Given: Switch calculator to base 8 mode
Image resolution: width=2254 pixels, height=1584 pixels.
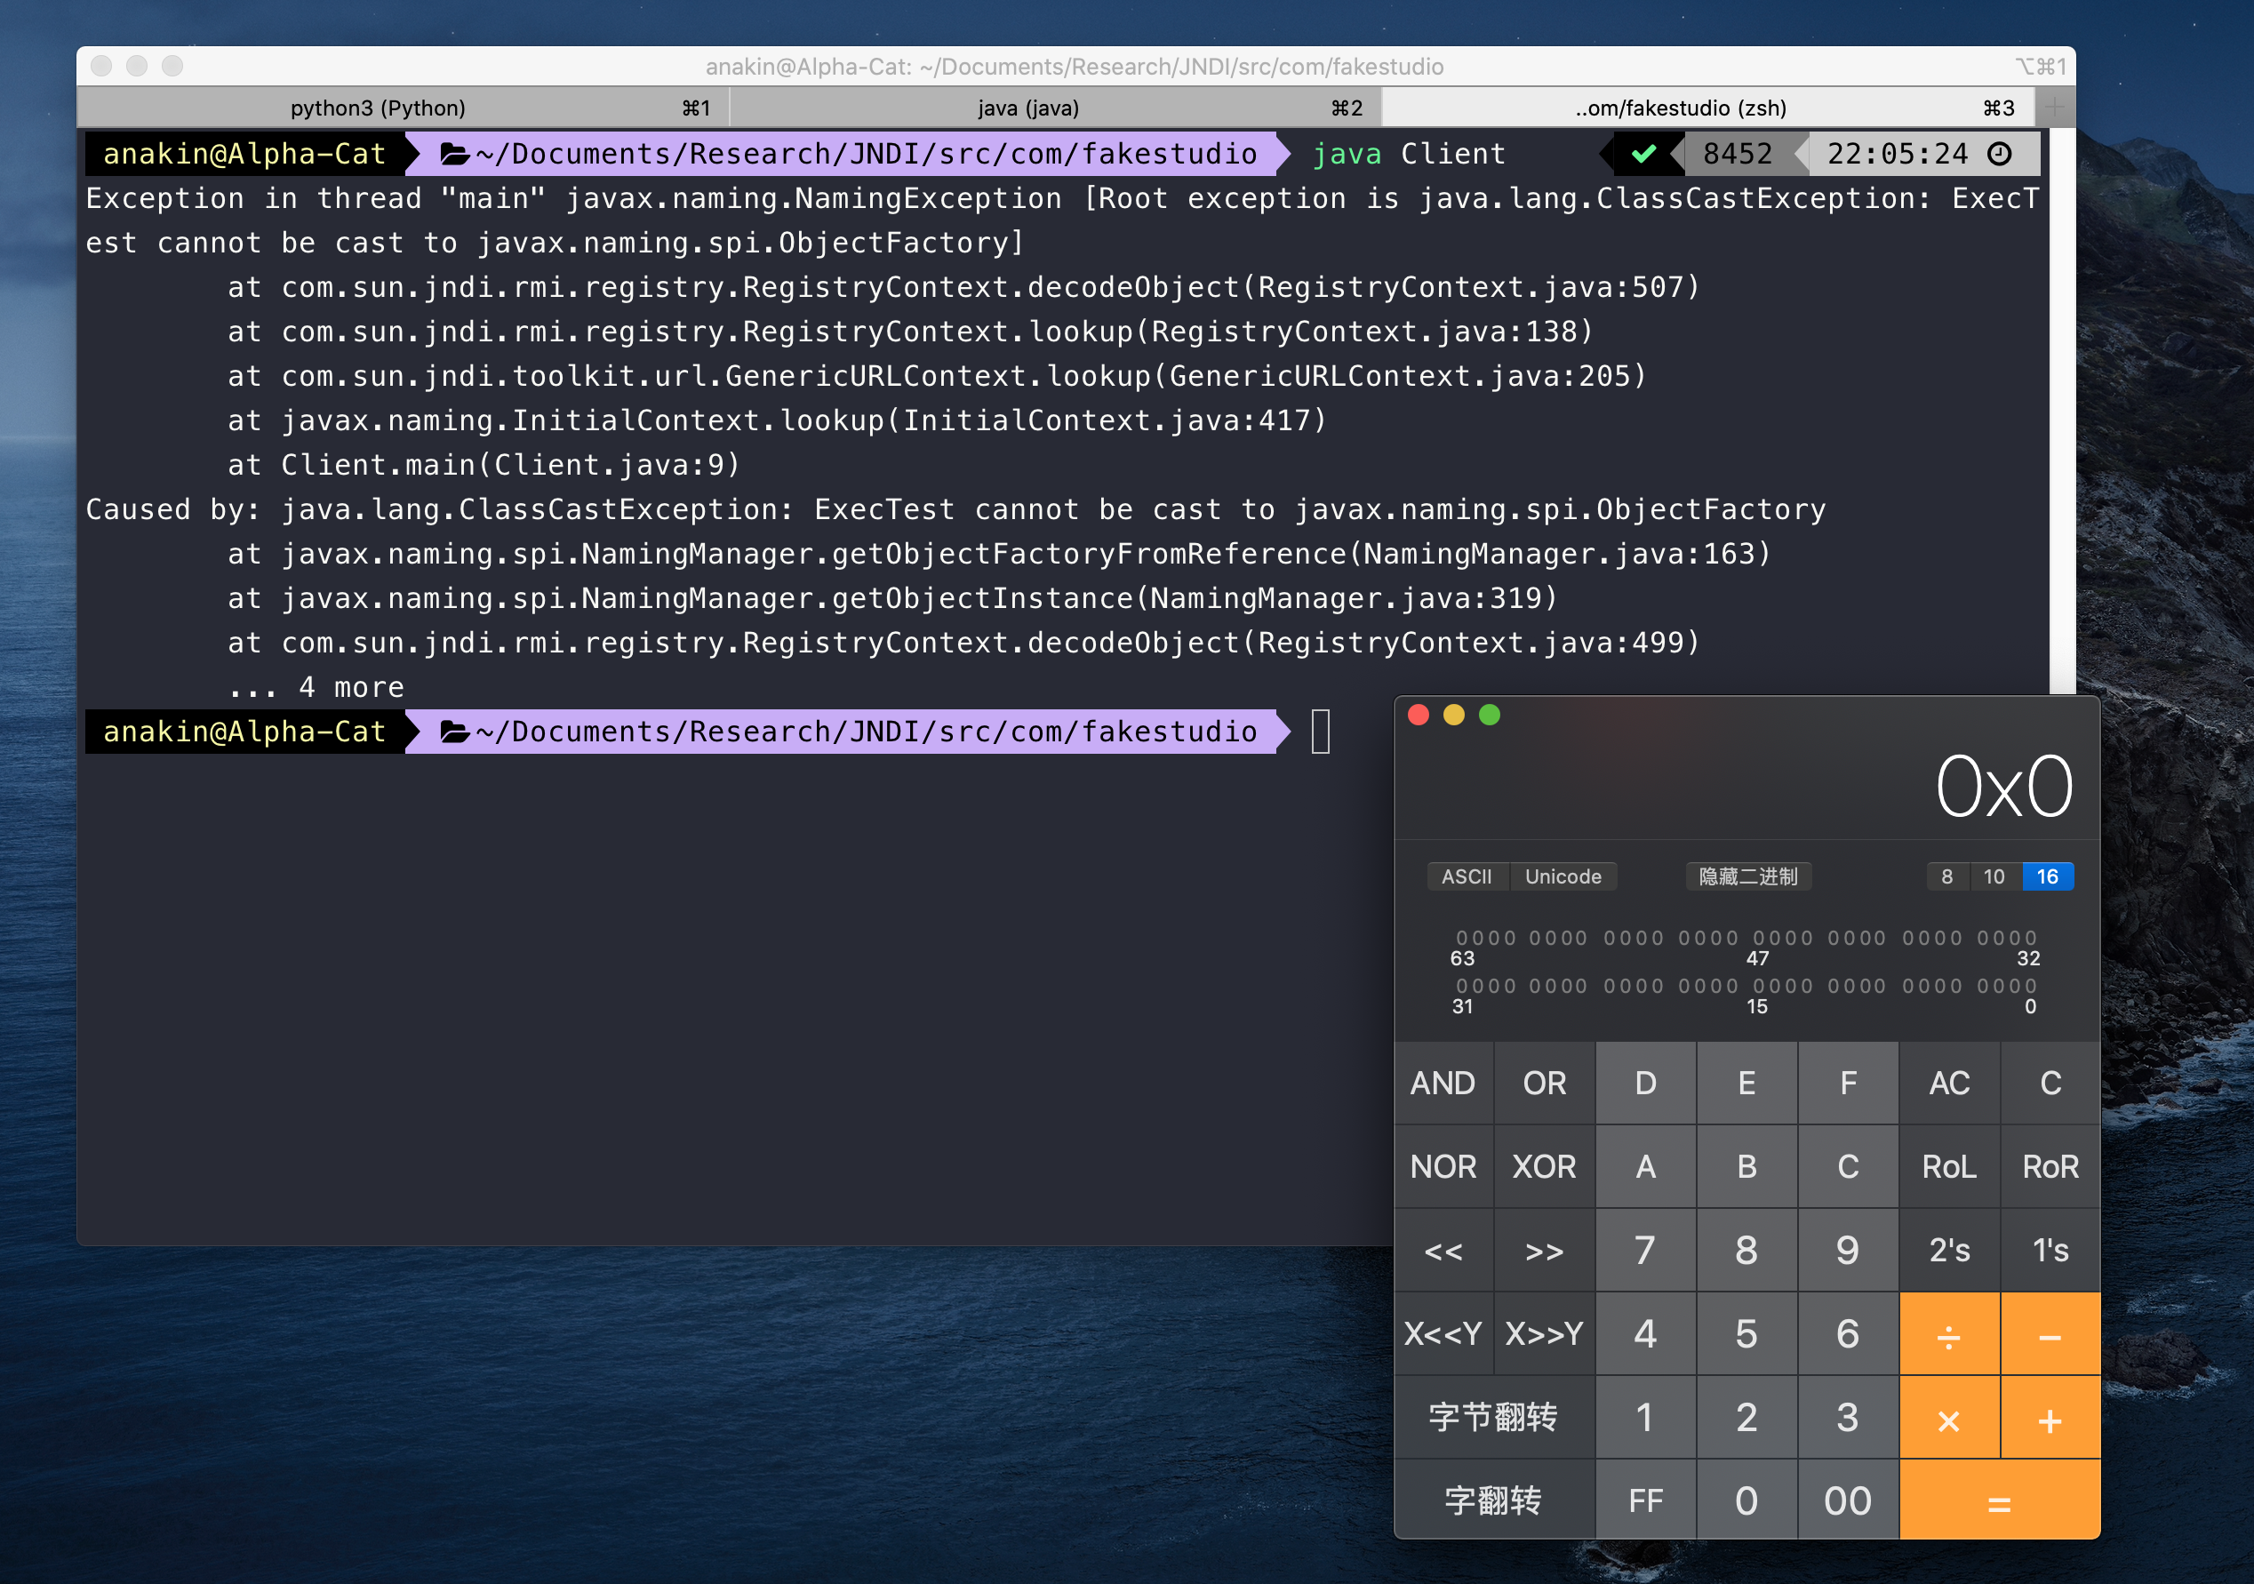Looking at the screenshot, I should [1946, 876].
